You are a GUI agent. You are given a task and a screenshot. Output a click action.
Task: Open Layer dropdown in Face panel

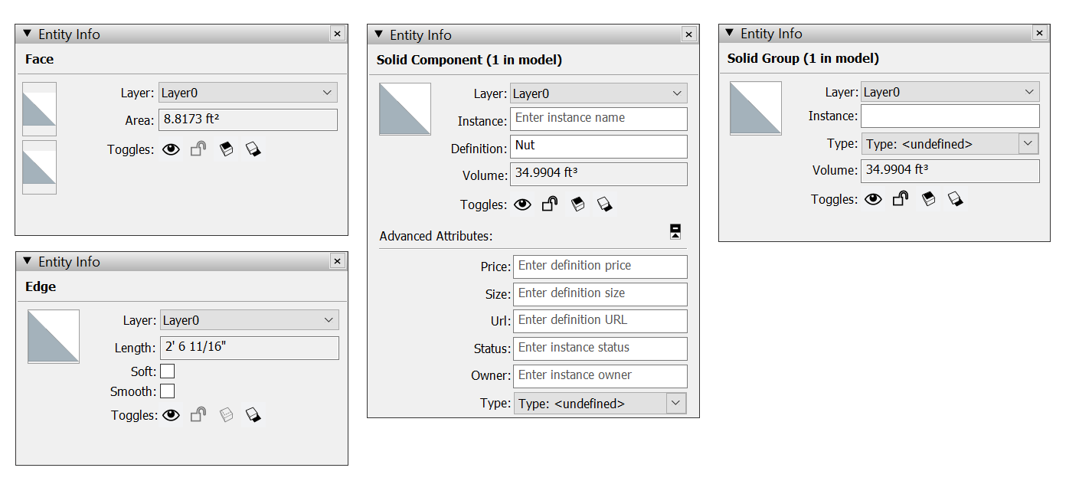[x=247, y=93]
